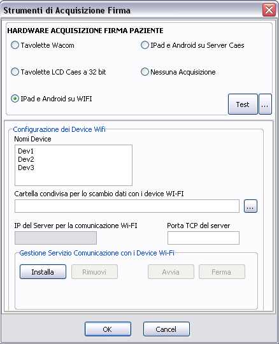
Task: Click the IP del Server field
Action: tap(55, 238)
